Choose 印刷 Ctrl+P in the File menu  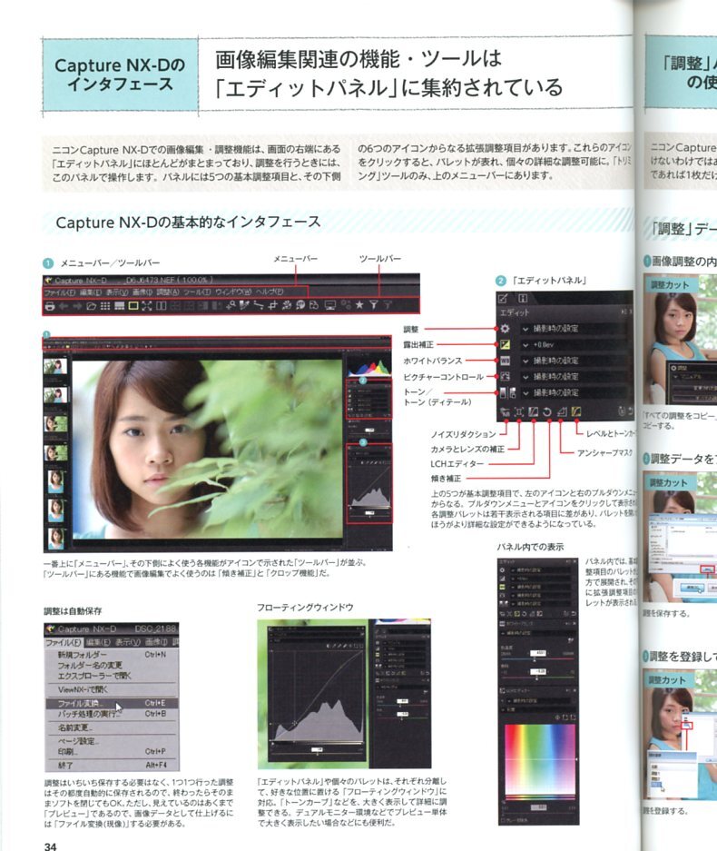click(x=112, y=752)
